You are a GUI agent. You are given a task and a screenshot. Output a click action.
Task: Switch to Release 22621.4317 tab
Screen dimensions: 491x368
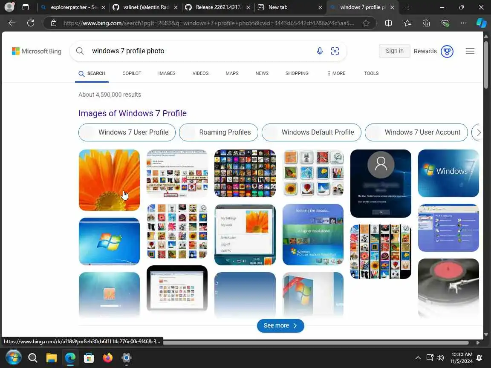218,7
